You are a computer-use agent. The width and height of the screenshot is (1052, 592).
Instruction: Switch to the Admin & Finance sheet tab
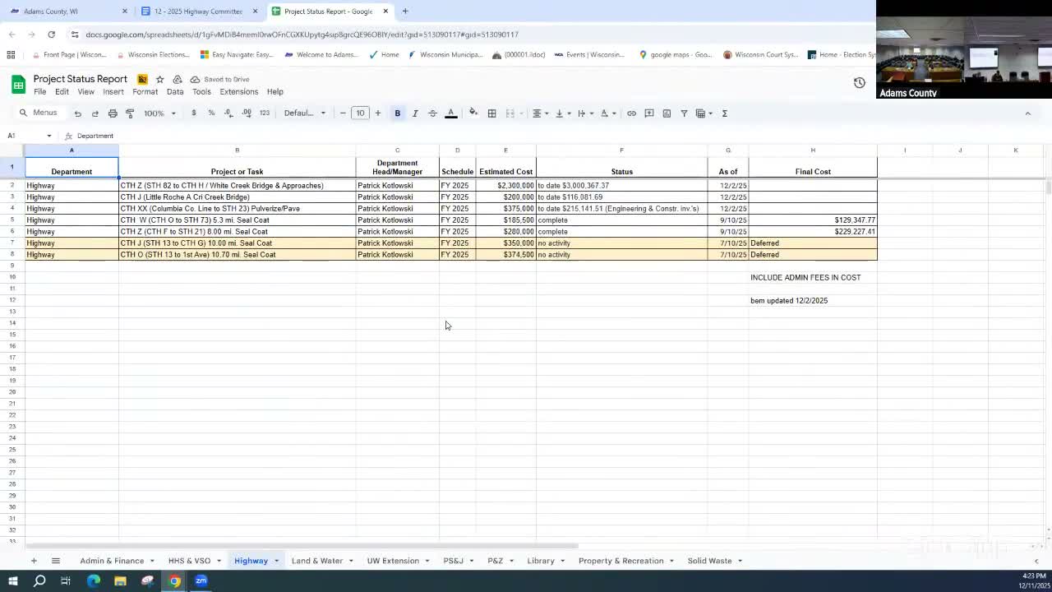pyautogui.click(x=112, y=561)
